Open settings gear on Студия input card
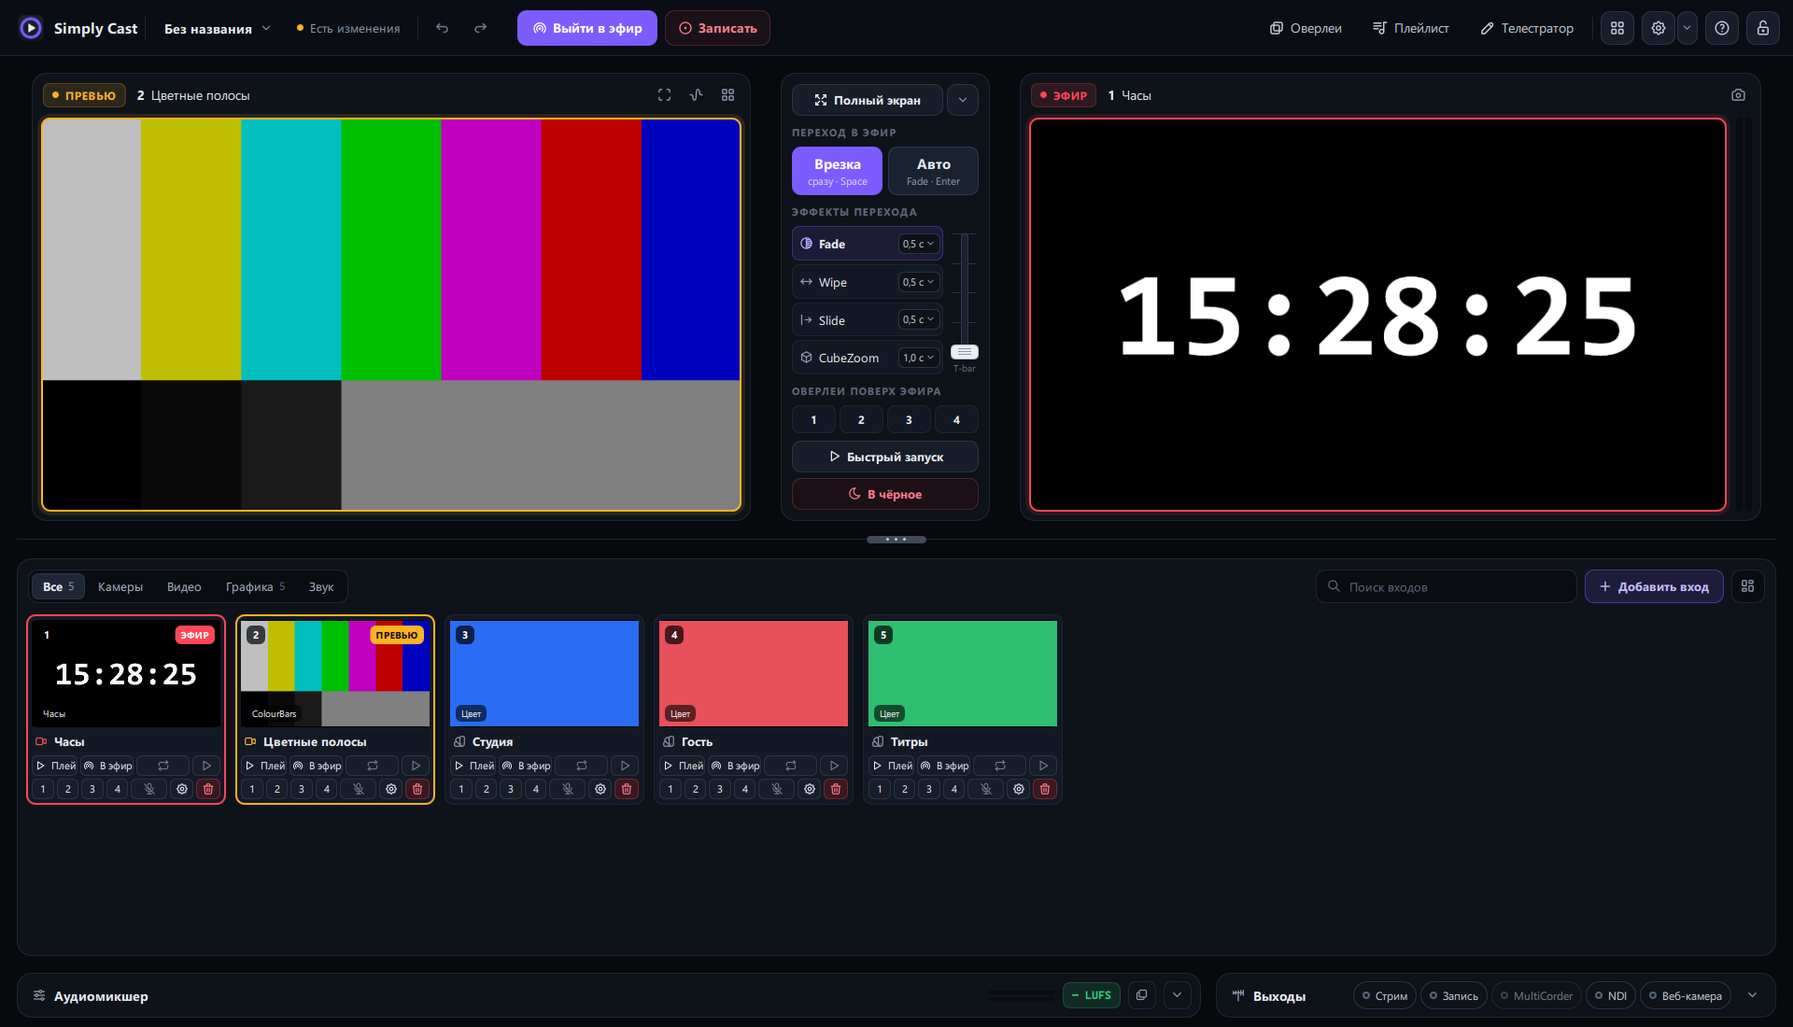1793x1027 pixels. 600,789
